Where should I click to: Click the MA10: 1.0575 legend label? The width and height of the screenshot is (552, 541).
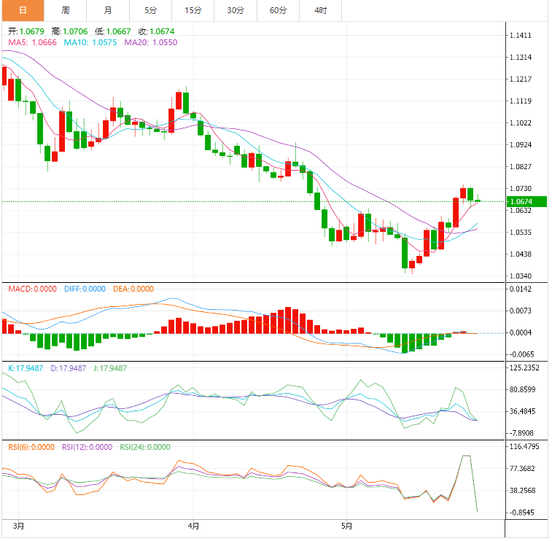click(90, 42)
